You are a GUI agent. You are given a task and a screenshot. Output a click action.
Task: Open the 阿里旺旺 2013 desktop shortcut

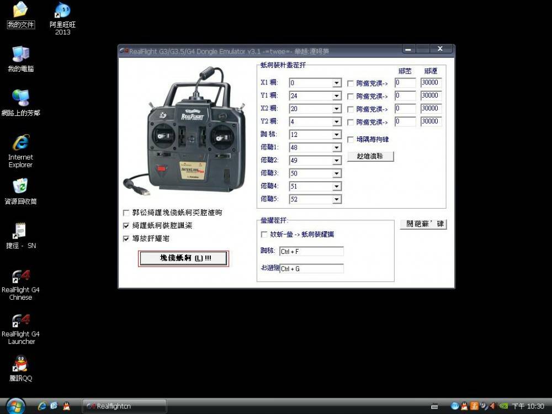(63, 19)
